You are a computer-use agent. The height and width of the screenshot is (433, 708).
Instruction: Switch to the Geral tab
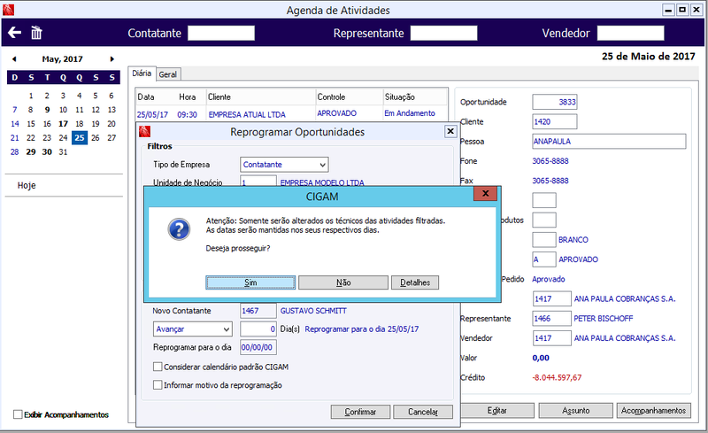(x=168, y=74)
